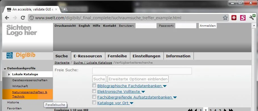Image resolution: width=258 pixels, height=111 pixels.
Task: Expand Kataloge vor Ort with its arrow
Action: pyautogui.click(x=131, y=103)
